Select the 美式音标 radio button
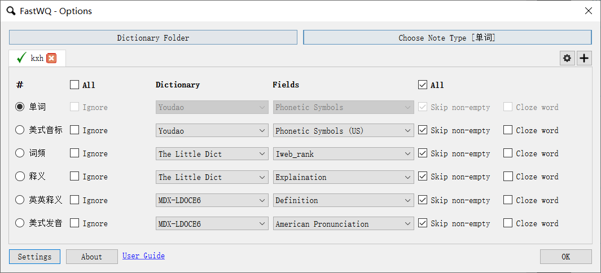 pyautogui.click(x=20, y=130)
